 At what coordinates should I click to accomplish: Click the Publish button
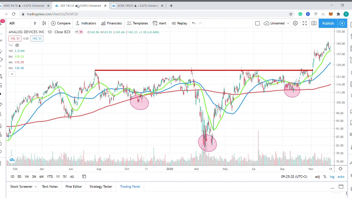(x=328, y=23)
